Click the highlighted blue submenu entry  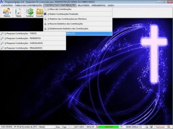click(89, 33)
